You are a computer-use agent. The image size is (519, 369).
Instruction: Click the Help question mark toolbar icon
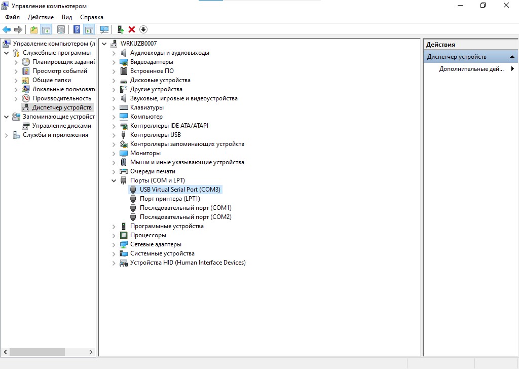(x=77, y=29)
